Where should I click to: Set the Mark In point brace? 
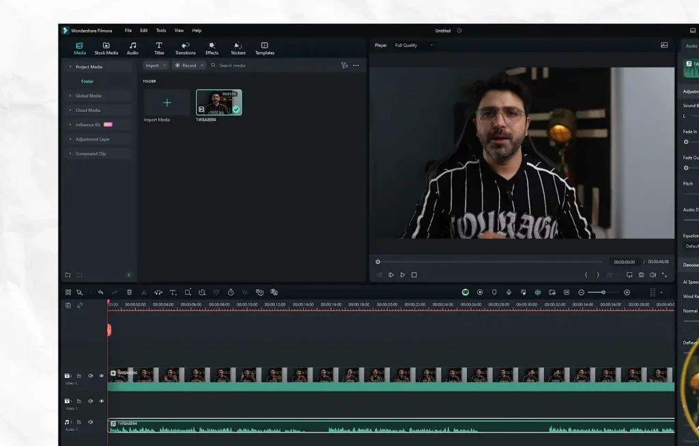[586, 275]
